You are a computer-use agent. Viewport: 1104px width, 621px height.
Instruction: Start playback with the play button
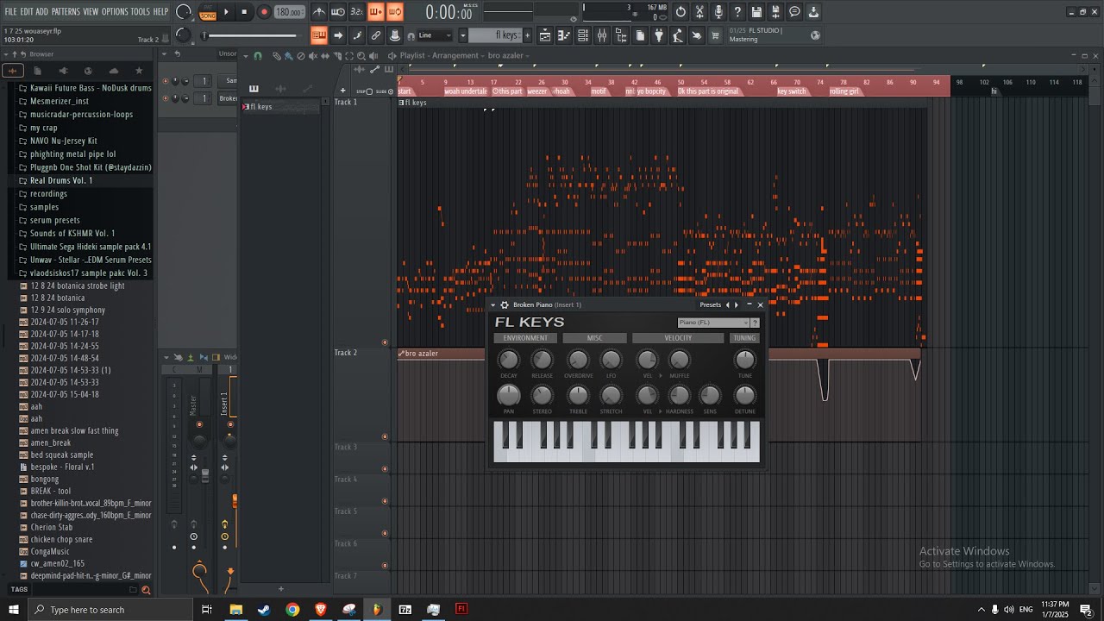pos(226,12)
